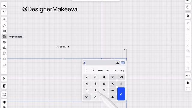Screen dimensions: 192x108
Task: Tap the divide key
Action: 112,77
